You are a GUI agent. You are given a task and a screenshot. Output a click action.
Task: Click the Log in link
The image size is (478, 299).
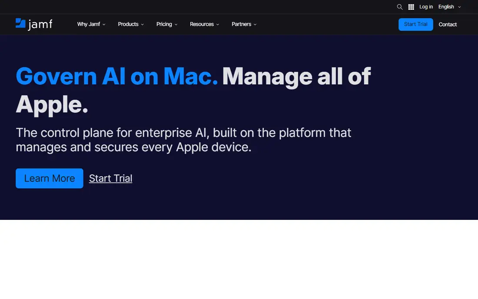click(x=426, y=7)
